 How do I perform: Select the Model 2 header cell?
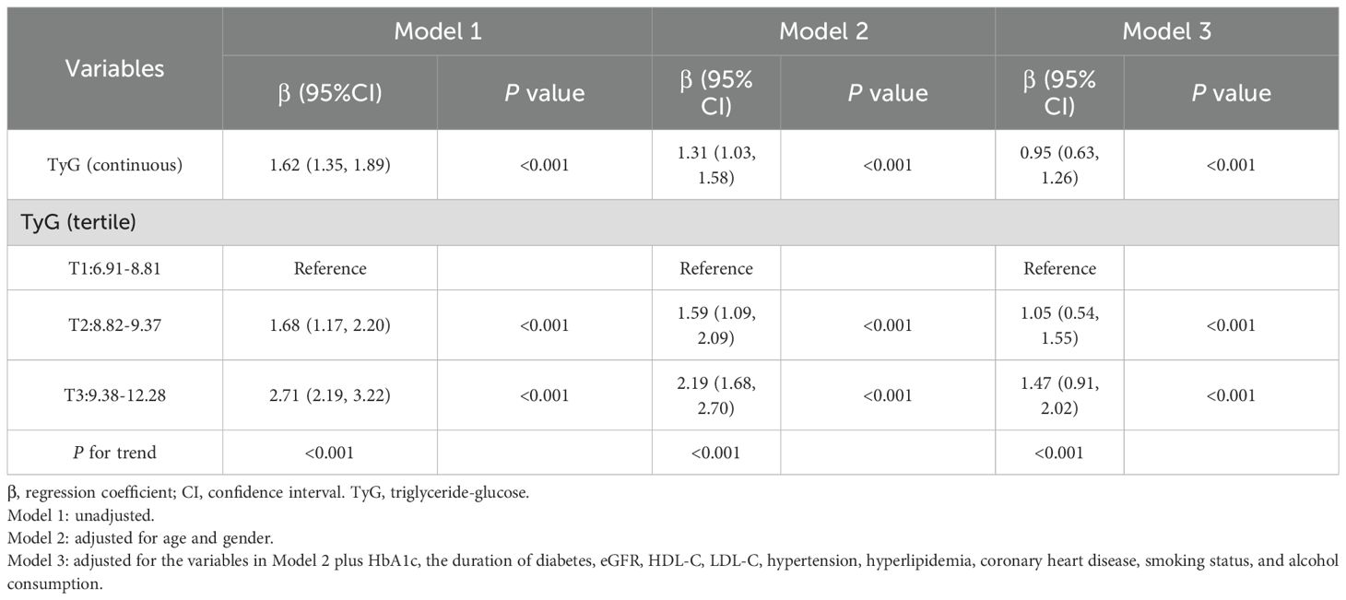pyautogui.click(x=823, y=30)
